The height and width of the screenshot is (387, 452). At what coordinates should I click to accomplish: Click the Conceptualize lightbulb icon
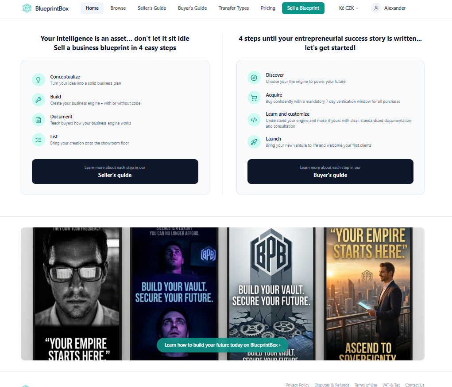click(39, 80)
